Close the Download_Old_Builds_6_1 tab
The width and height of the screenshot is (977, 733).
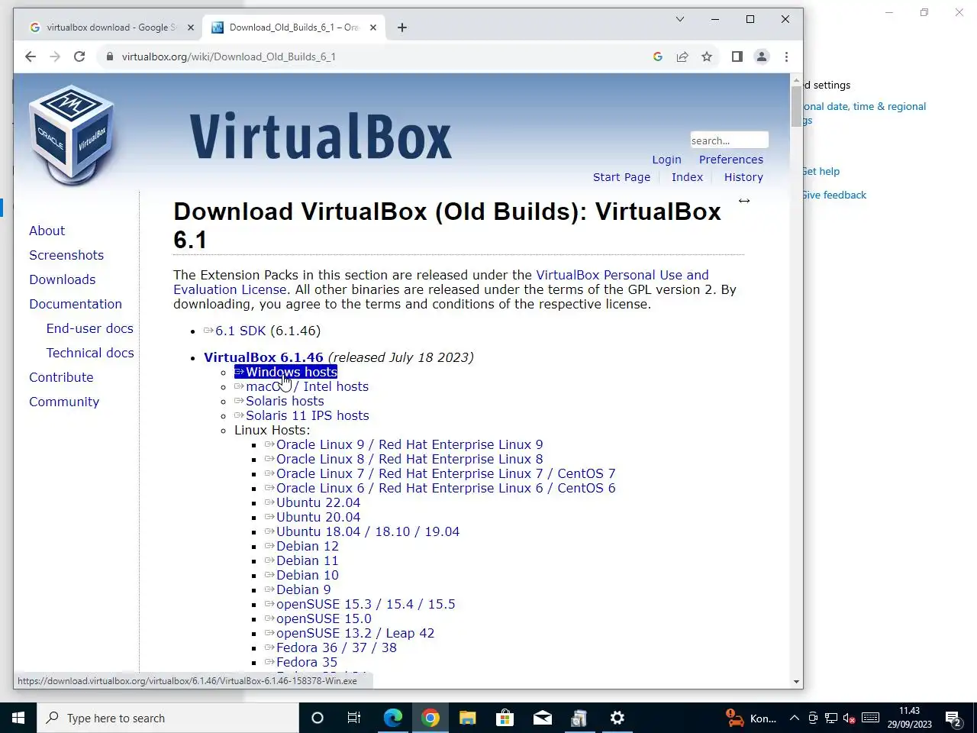[373, 27]
